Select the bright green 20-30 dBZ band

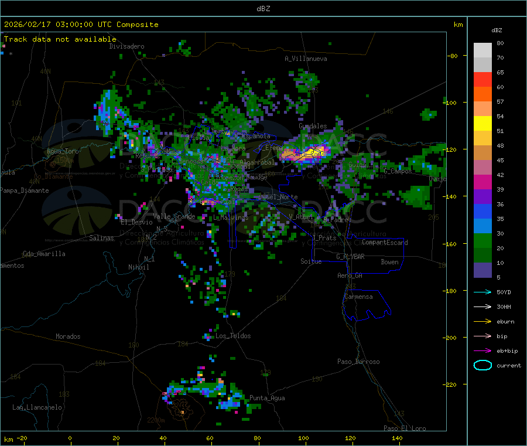[x=482, y=240]
